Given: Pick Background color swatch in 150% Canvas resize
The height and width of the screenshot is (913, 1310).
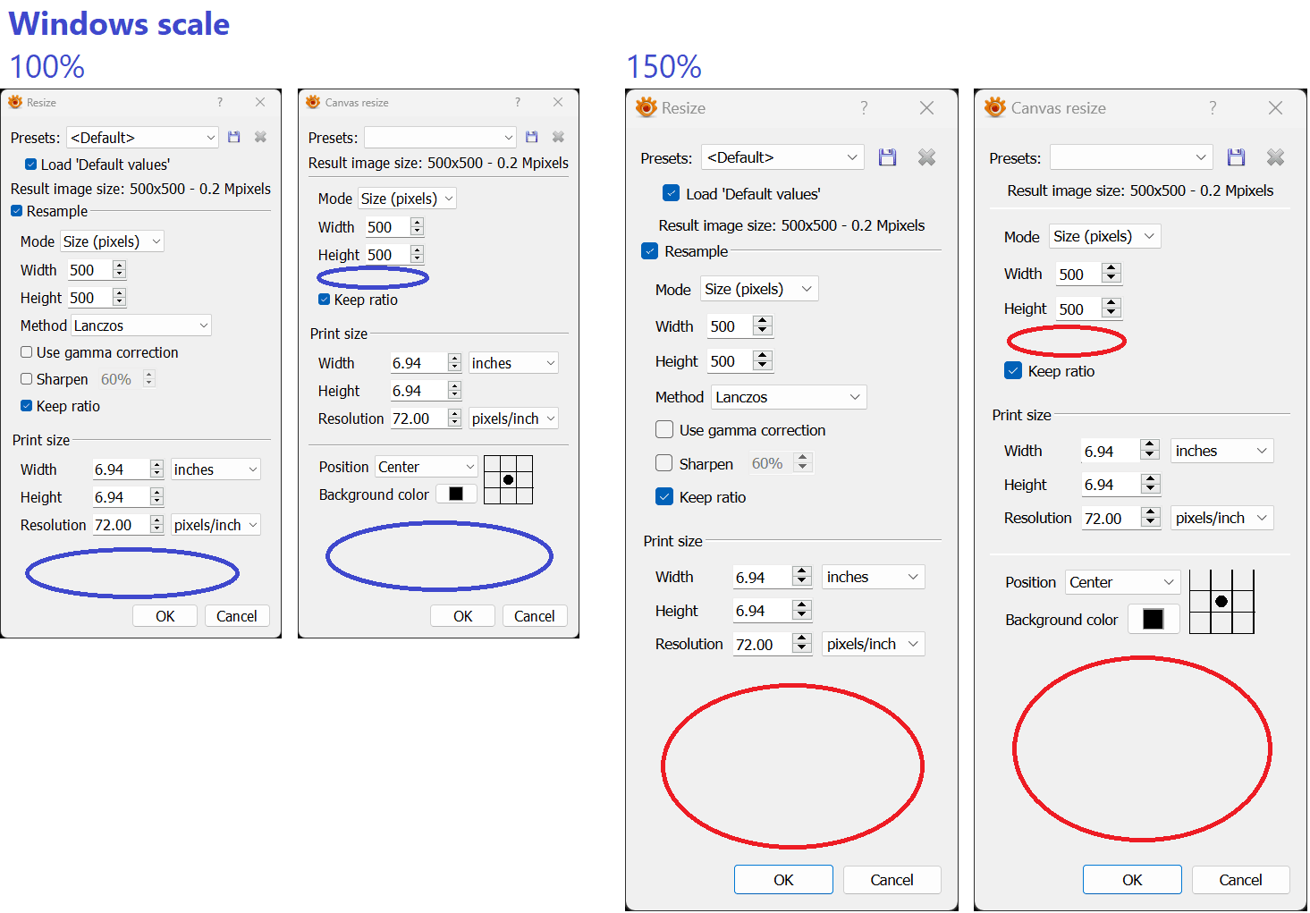Looking at the screenshot, I should [x=1154, y=619].
